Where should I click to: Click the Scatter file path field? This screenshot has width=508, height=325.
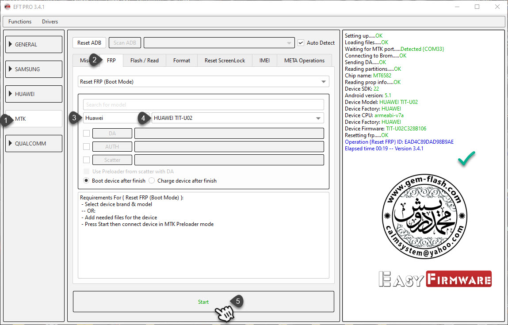coord(229,160)
